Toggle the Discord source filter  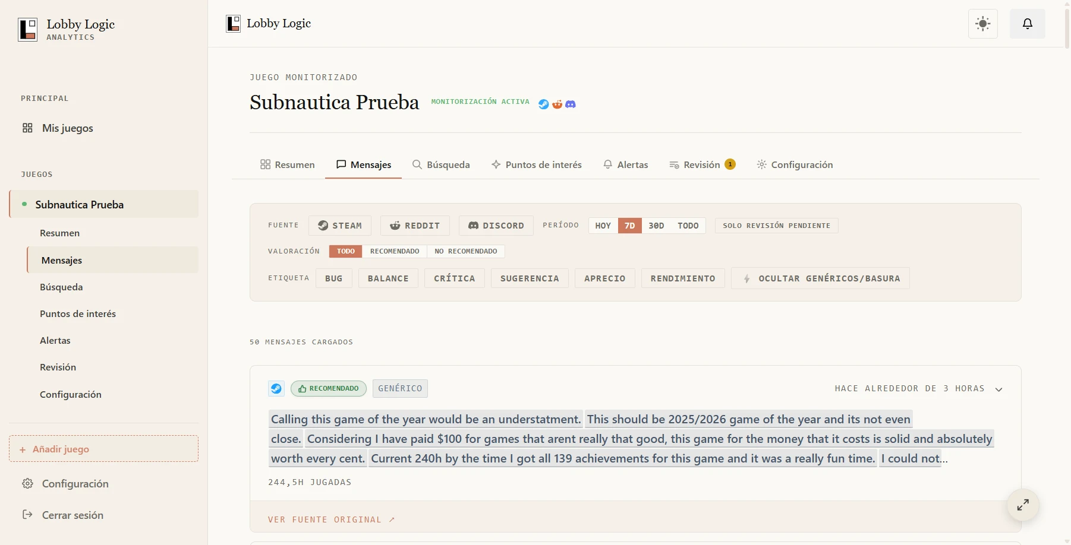496,226
